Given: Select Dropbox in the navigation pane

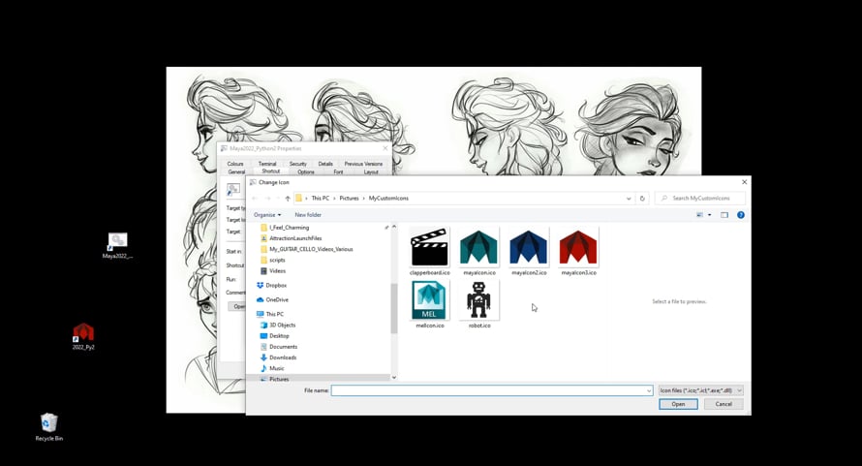Looking at the screenshot, I should (x=276, y=286).
